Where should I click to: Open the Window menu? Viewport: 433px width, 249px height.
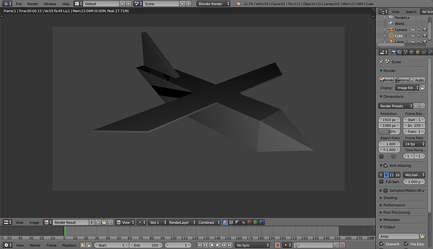(x=50, y=4)
